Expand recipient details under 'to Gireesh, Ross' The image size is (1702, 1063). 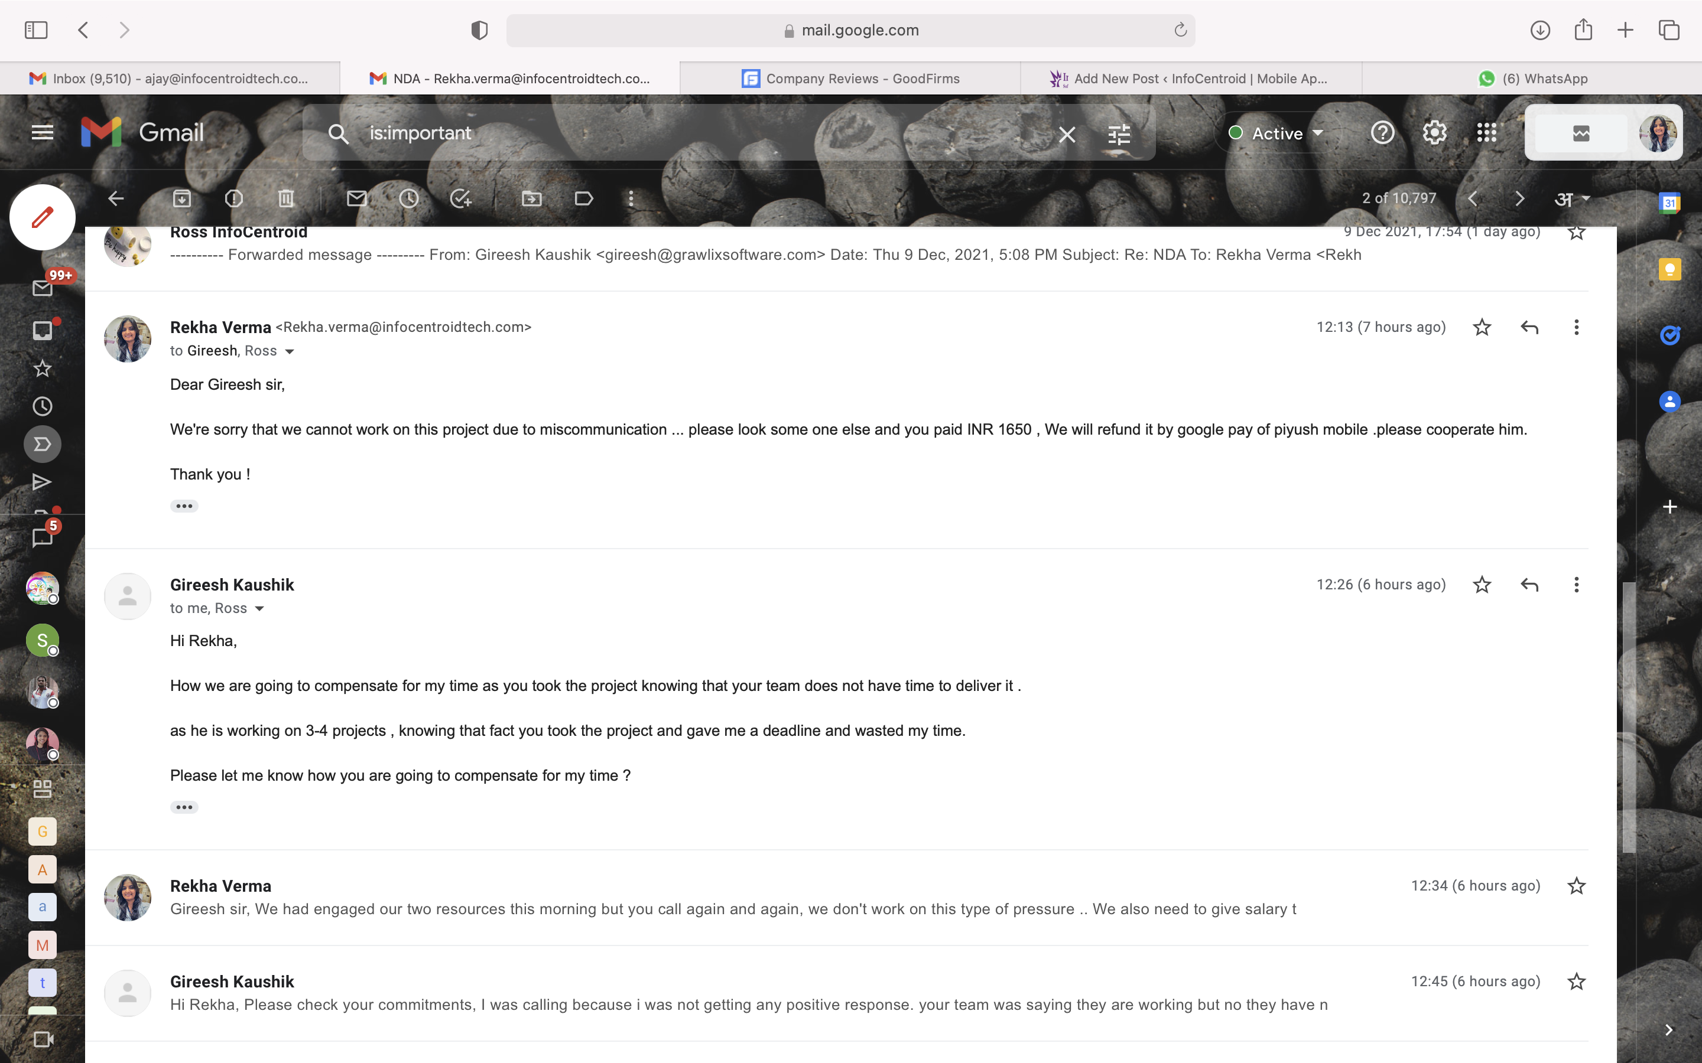click(289, 351)
